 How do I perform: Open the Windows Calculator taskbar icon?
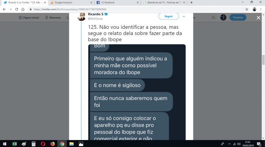[33, 144]
